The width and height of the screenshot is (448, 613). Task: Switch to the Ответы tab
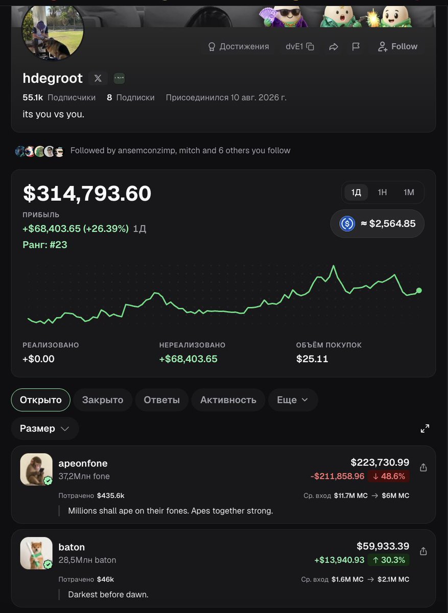pyautogui.click(x=161, y=400)
